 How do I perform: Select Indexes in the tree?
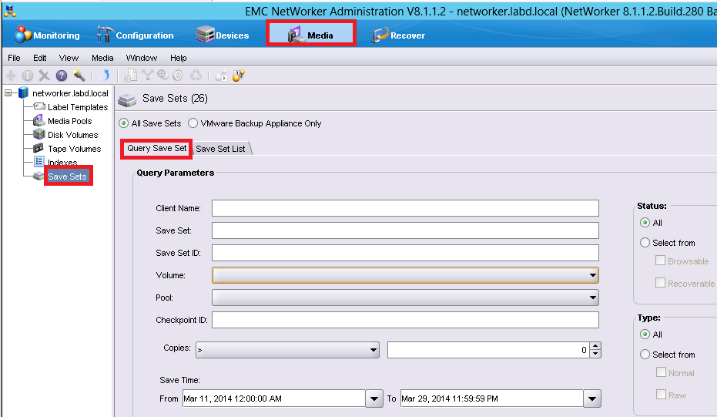click(62, 163)
